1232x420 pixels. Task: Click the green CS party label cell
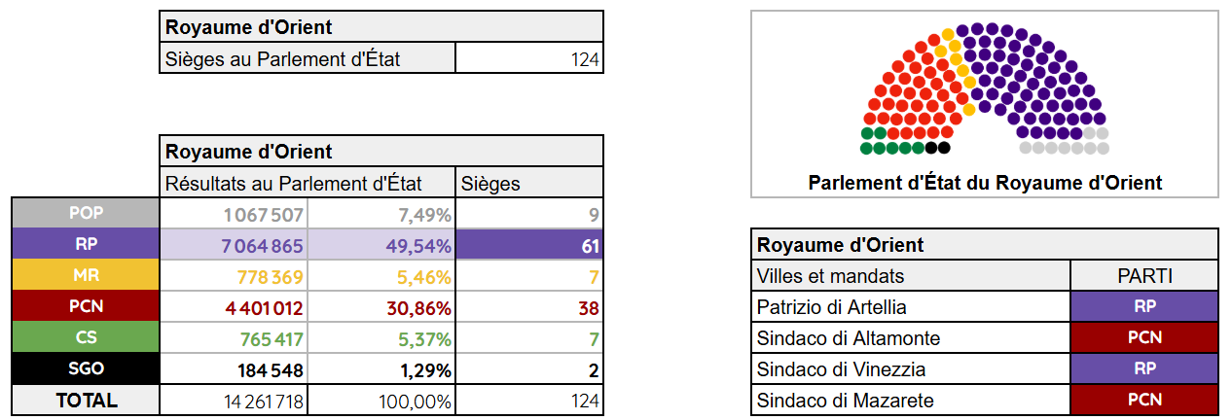[x=84, y=337]
